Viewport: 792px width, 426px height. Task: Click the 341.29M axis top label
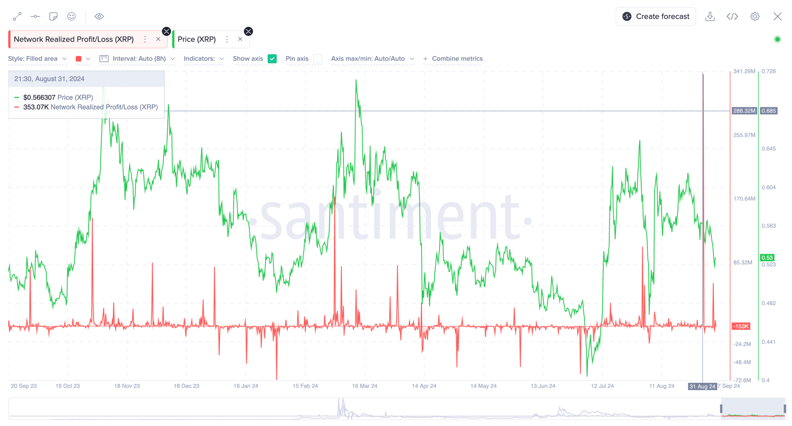click(744, 71)
